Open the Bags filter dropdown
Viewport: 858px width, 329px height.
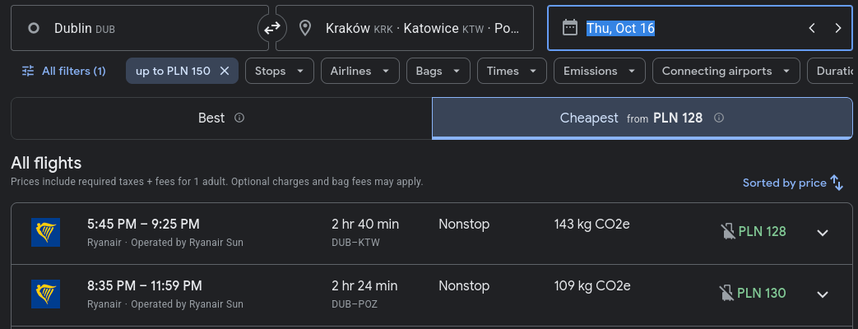point(438,72)
